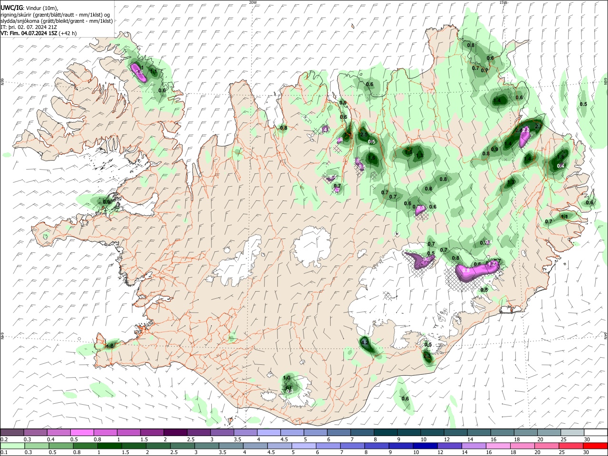Click the 'slydda/snjókoma (grátt/bleikt/grænt' description line
Screen dimensions: 608x456
(x=57, y=21)
